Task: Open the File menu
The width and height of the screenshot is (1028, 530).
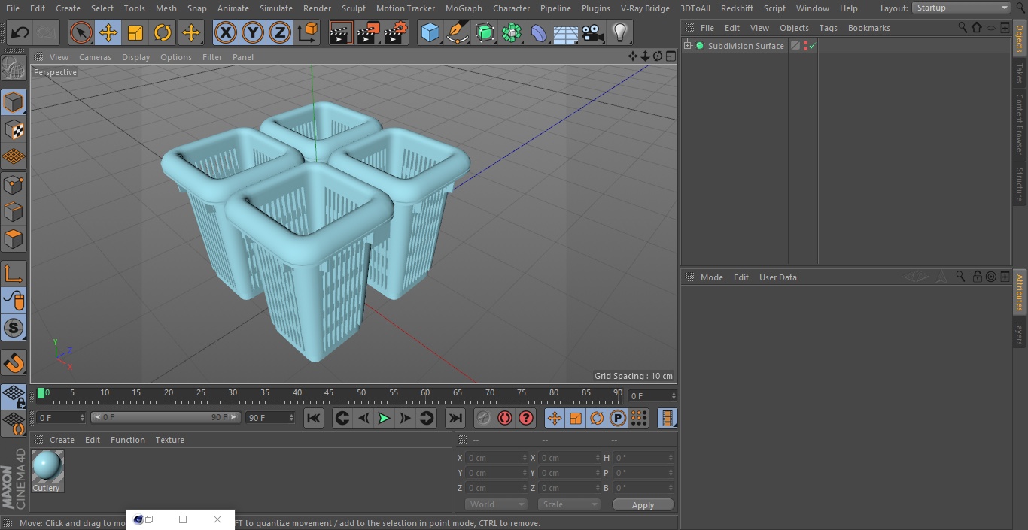Action: tap(13, 8)
